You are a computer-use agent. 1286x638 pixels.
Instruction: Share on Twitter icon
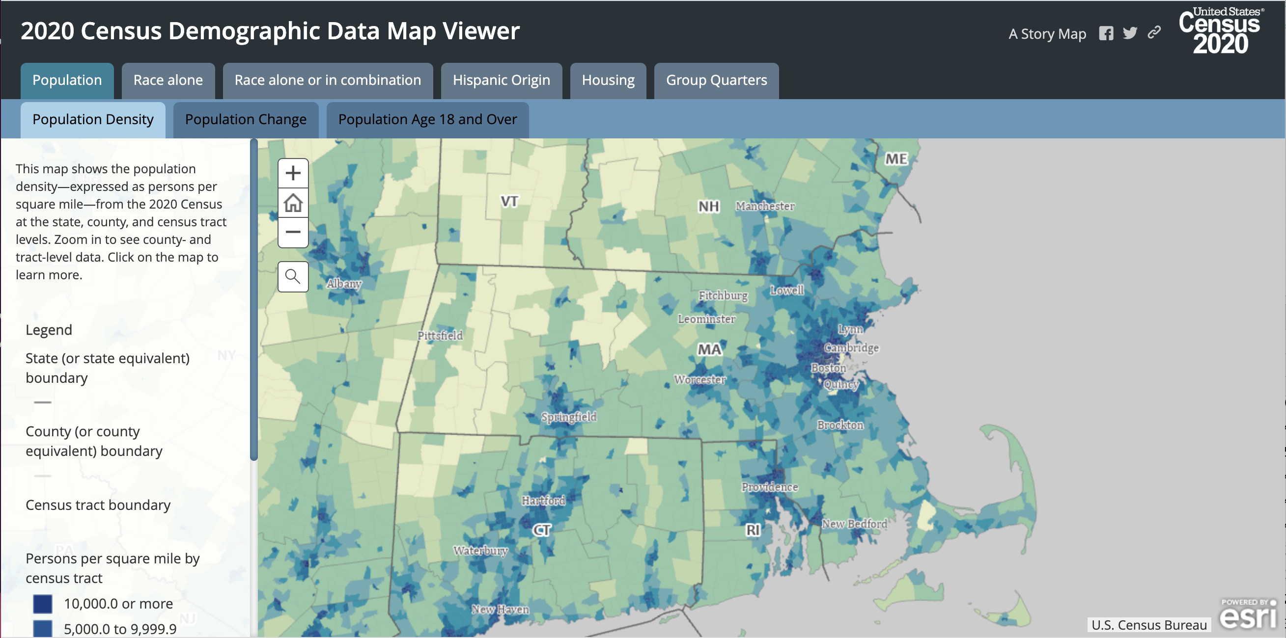tap(1130, 33)
